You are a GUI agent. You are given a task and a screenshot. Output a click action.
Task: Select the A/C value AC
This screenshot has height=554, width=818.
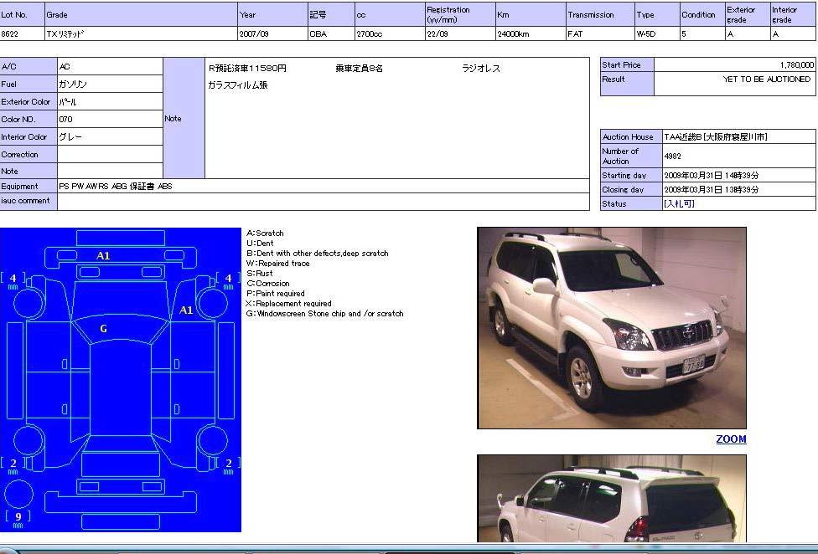pyautogui.click(x=65, y=67)
